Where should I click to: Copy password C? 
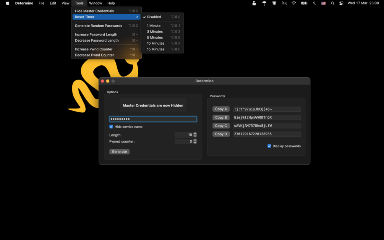click(x=221, y=126)
